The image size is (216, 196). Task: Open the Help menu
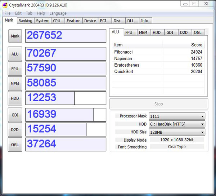[41, 13]
